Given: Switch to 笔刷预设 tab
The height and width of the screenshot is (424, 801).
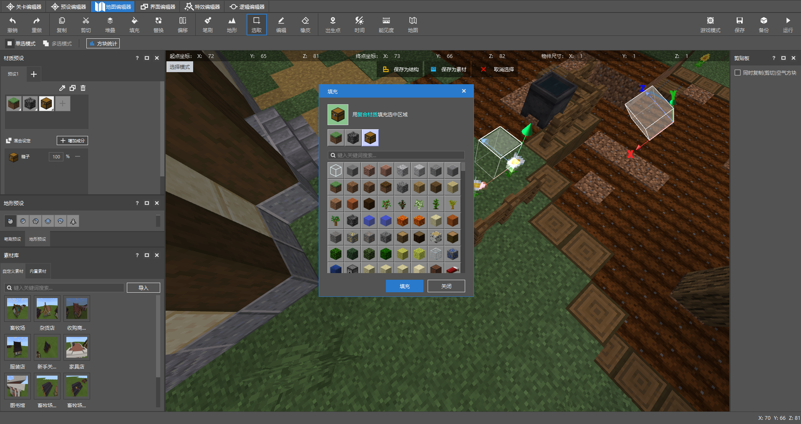Looking at the screenshot, I should [13, 239].
